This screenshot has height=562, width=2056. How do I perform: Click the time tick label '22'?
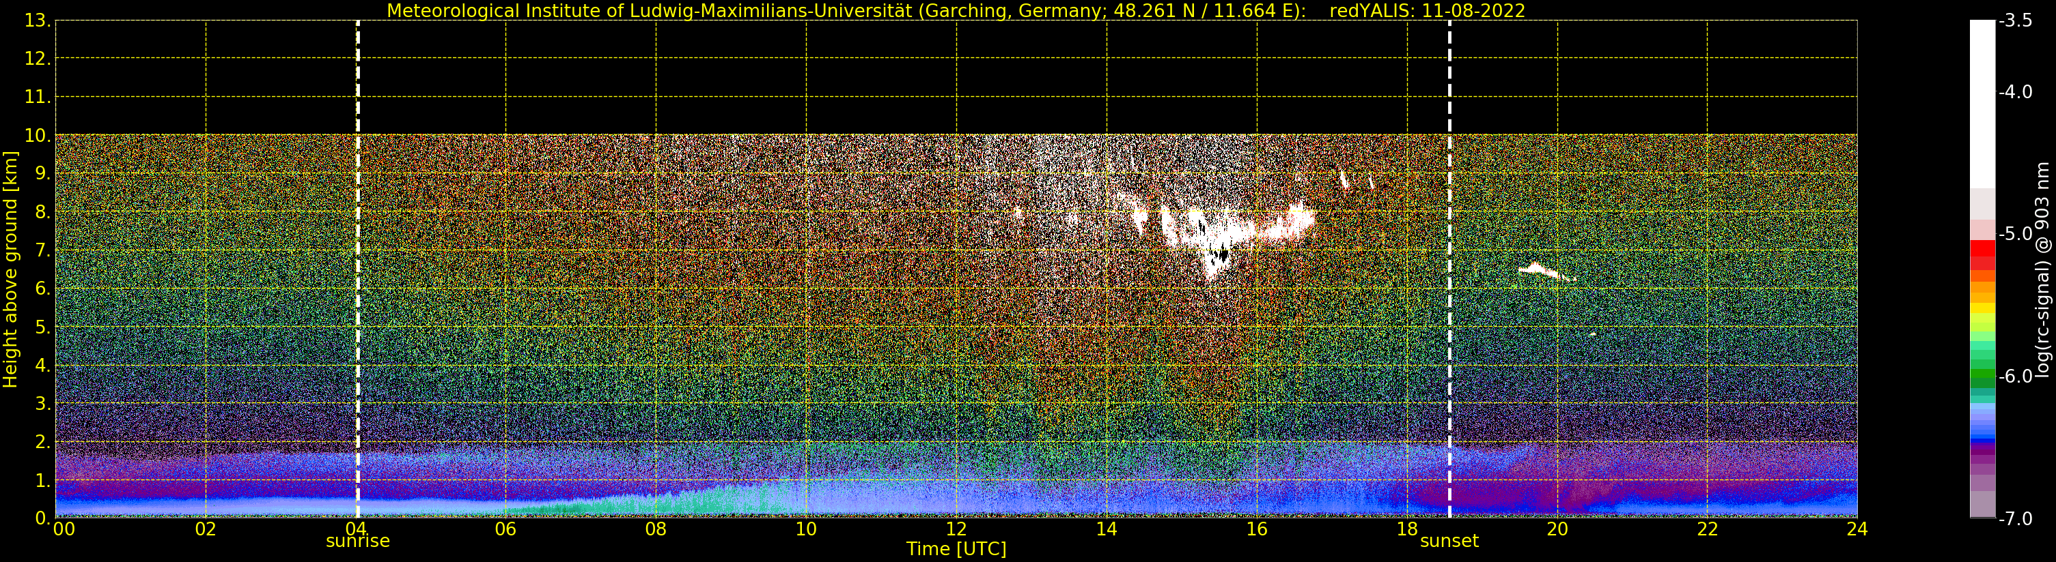(x=1707, y=529)
